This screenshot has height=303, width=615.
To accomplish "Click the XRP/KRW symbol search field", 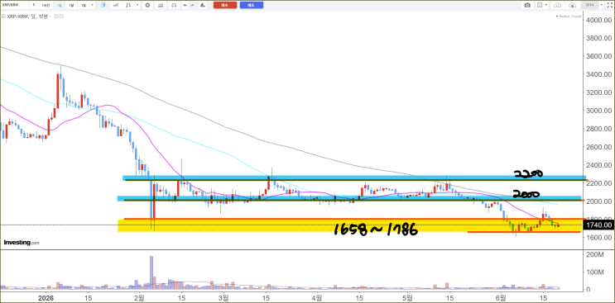I will coord(14,5).
